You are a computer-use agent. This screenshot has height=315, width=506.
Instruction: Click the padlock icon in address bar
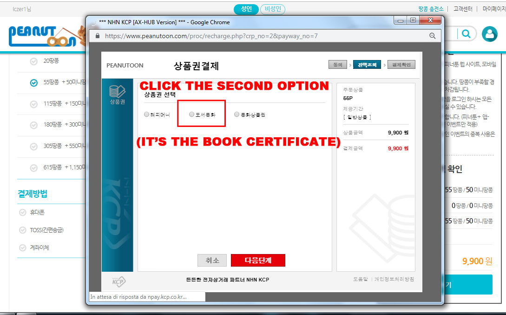click(98, 36)
